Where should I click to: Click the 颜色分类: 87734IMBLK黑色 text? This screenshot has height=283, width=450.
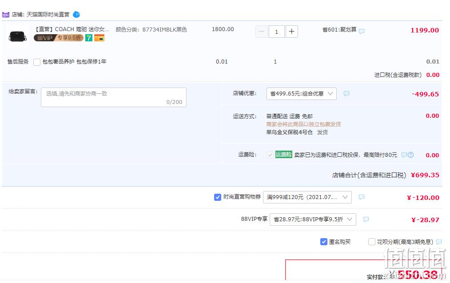(x=151, y=30)
